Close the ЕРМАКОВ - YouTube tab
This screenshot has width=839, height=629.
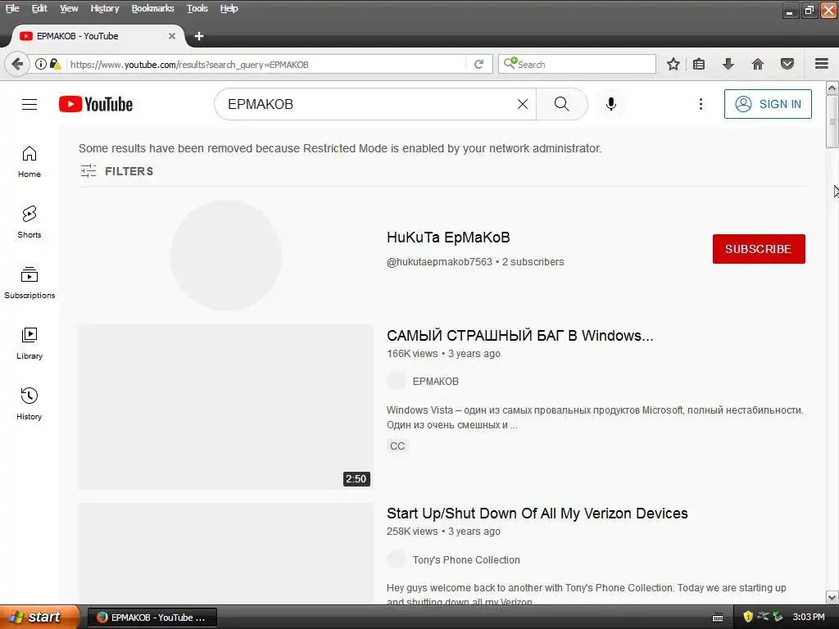tap(172, 36)
